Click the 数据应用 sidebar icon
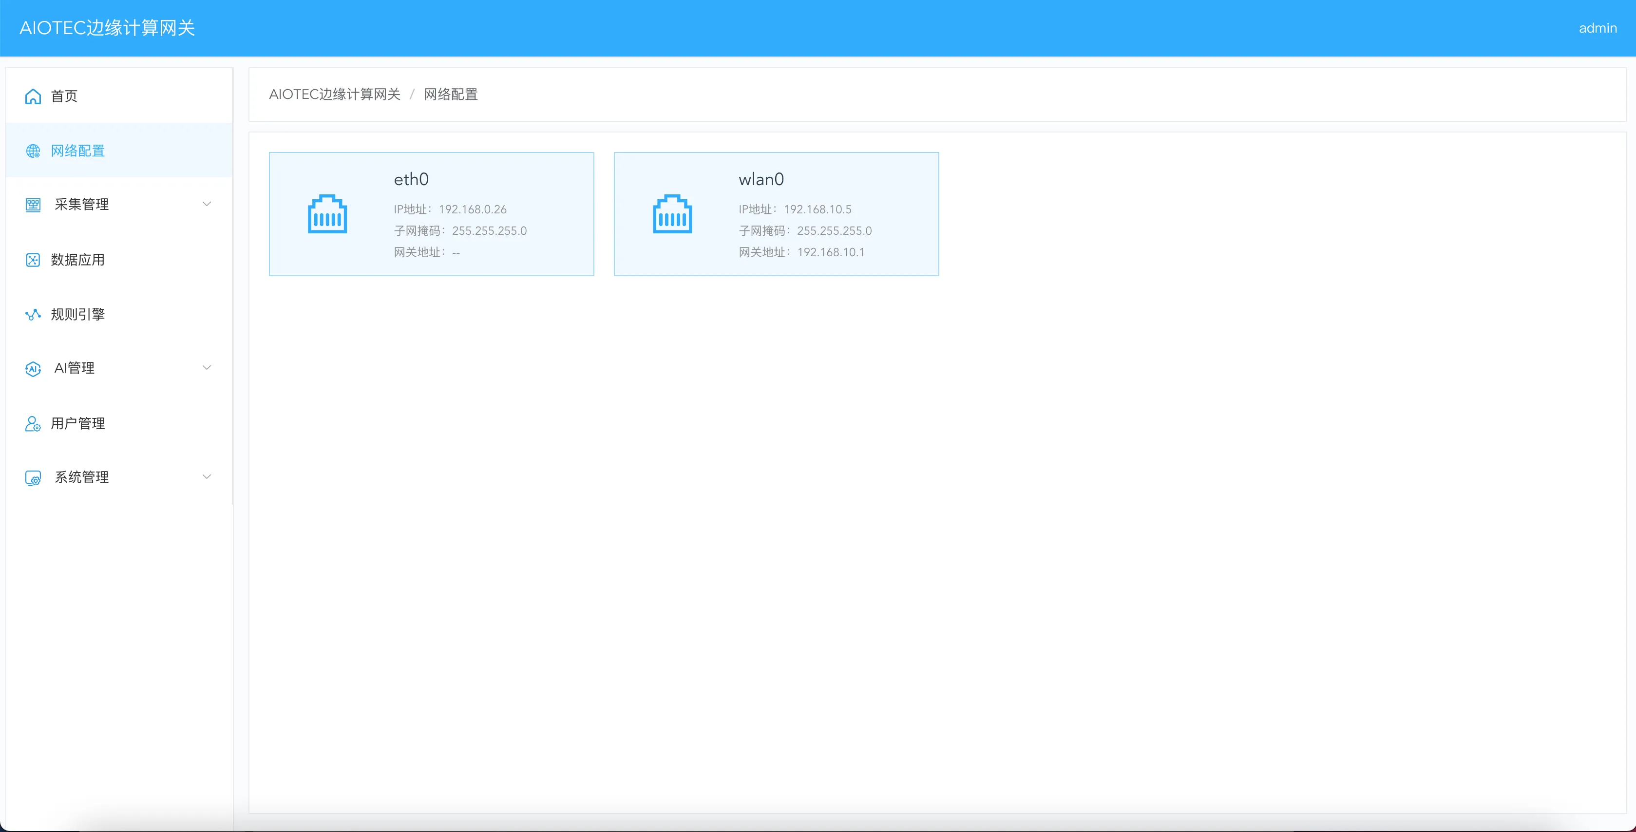This screenshot has width=1636, height=832. coord(33,260)
